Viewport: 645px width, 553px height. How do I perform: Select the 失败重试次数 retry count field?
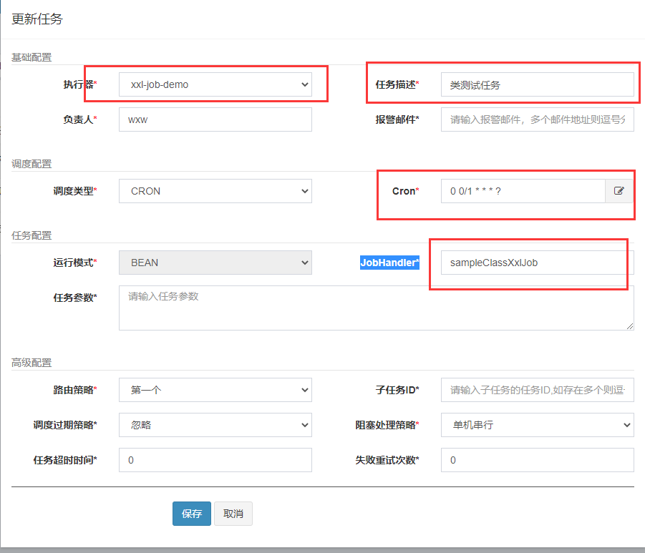pyautogui.click(x=537, y=460)
